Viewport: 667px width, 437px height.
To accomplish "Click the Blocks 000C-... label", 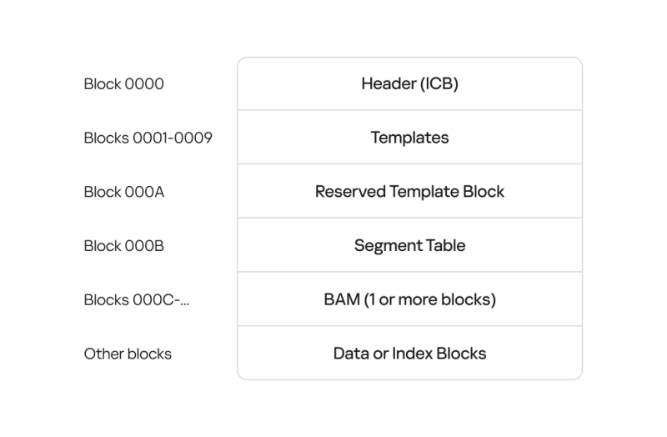I will 137,300.
